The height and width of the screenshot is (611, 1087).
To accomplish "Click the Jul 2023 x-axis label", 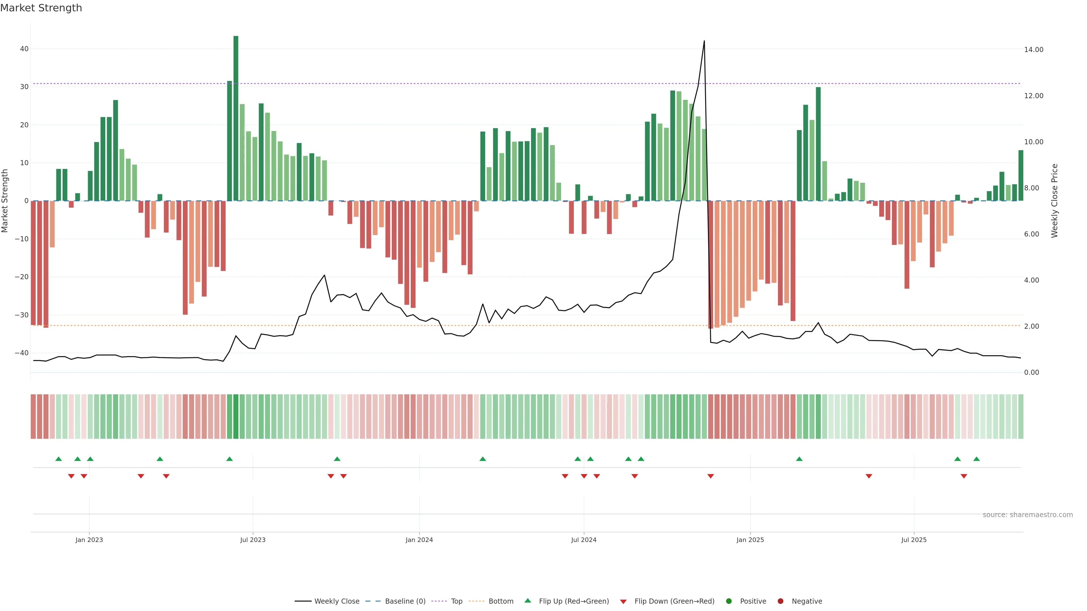I will coord(253,540).
